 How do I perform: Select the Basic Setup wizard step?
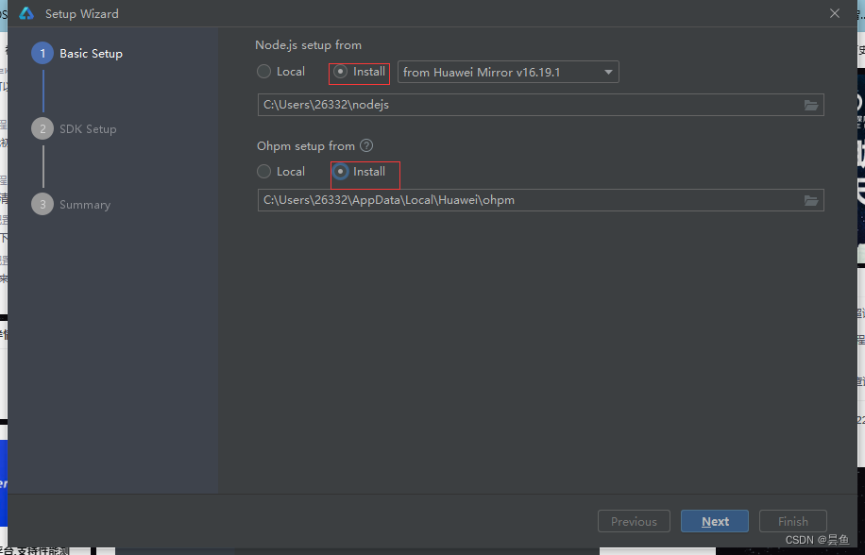[77, 54]
